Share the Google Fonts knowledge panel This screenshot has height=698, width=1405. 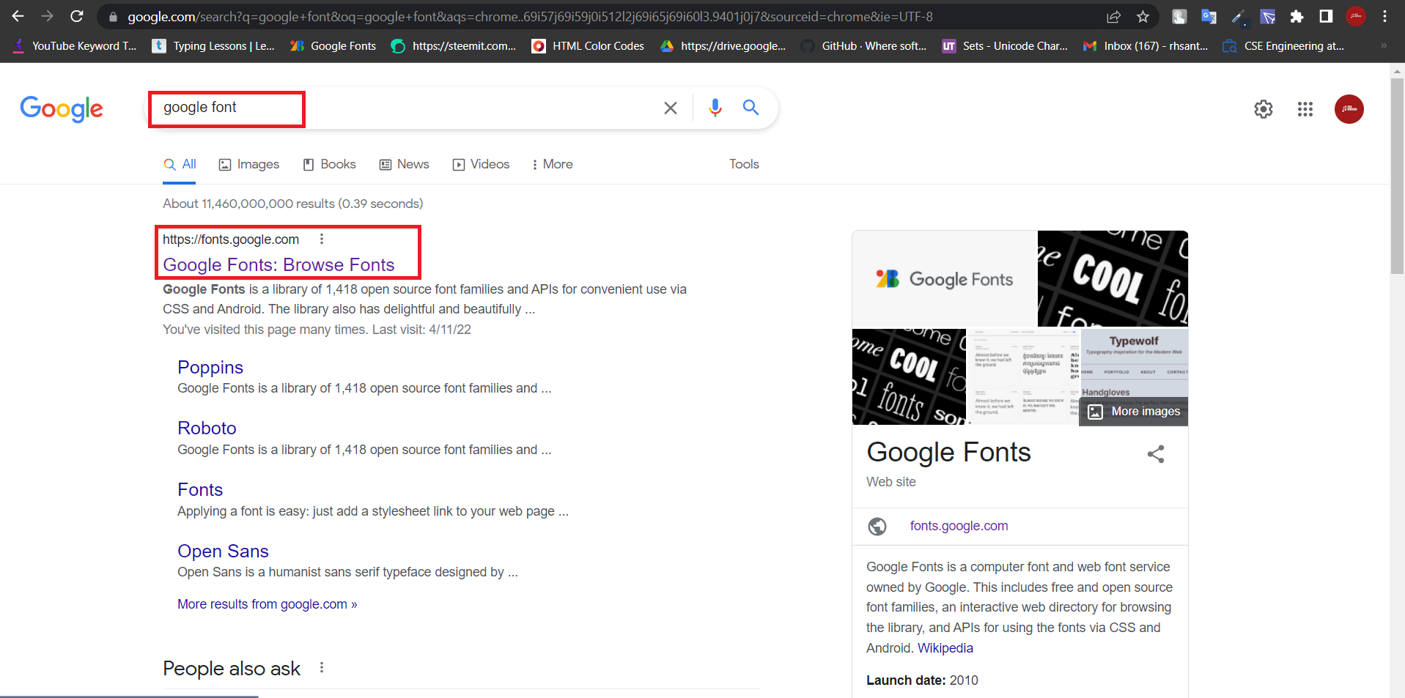1156,454
